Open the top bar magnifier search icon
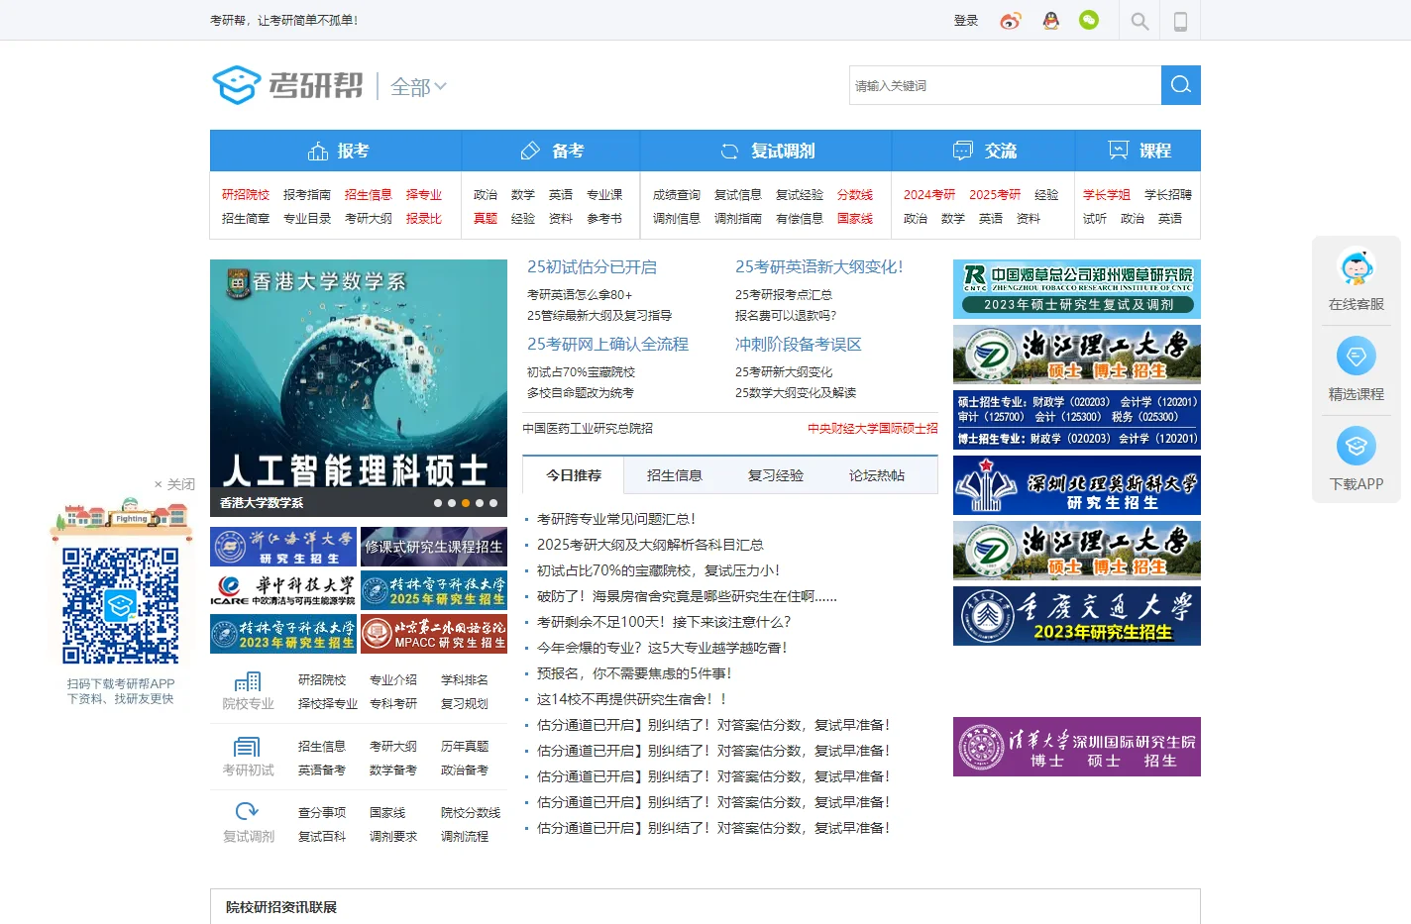This screenshot has width=1411, height=924. coord(1140,21)
